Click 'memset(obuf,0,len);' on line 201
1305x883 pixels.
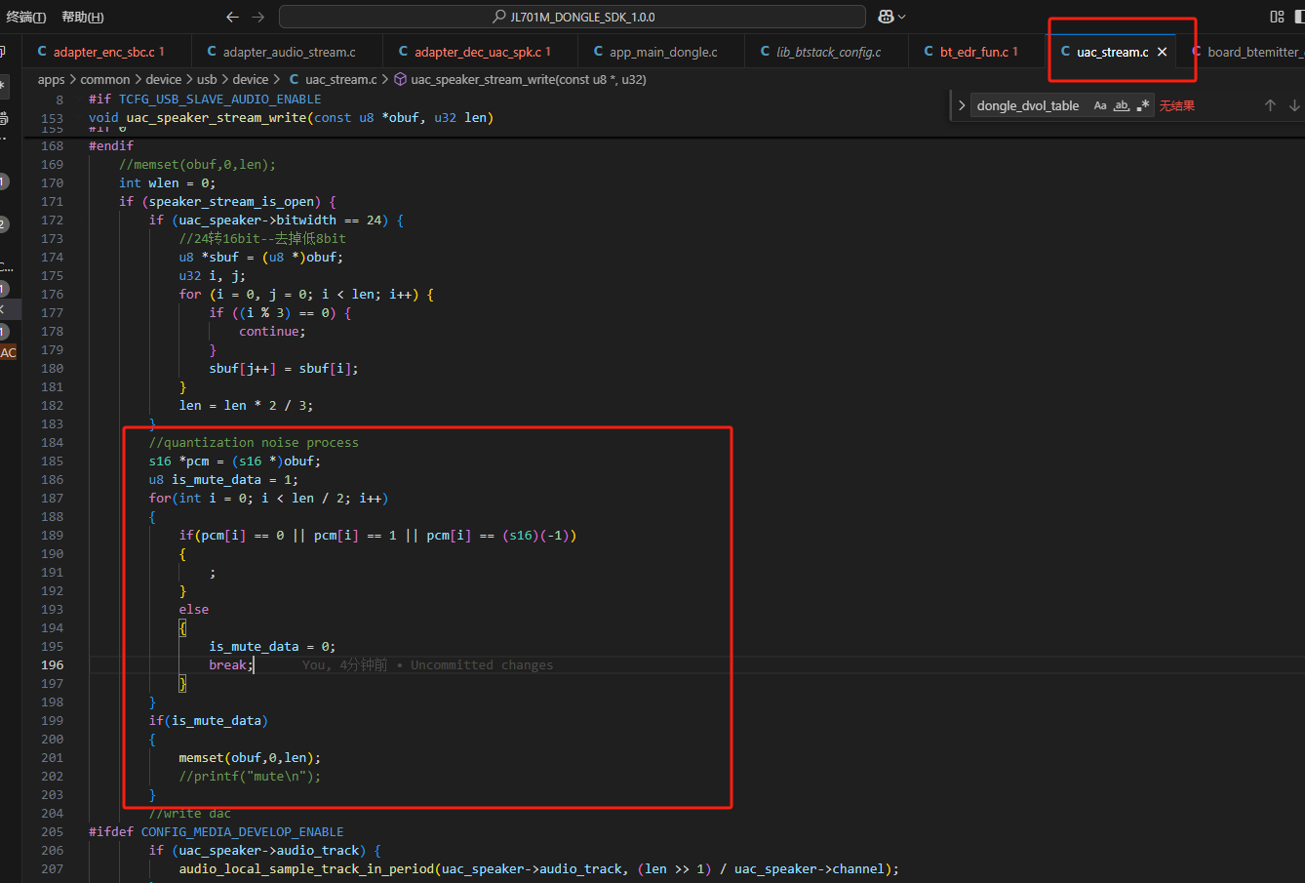(250, 757)
